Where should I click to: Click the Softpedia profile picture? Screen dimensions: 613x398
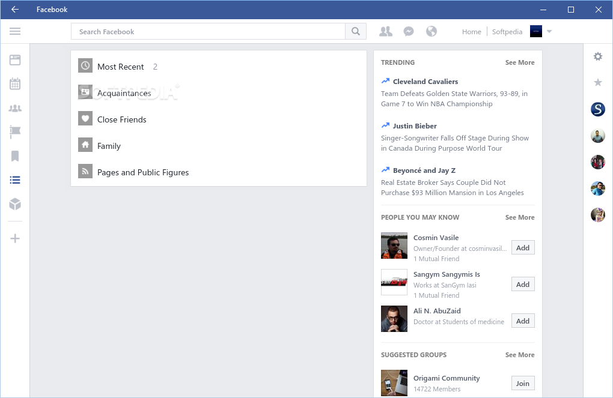tap(536, 31)
